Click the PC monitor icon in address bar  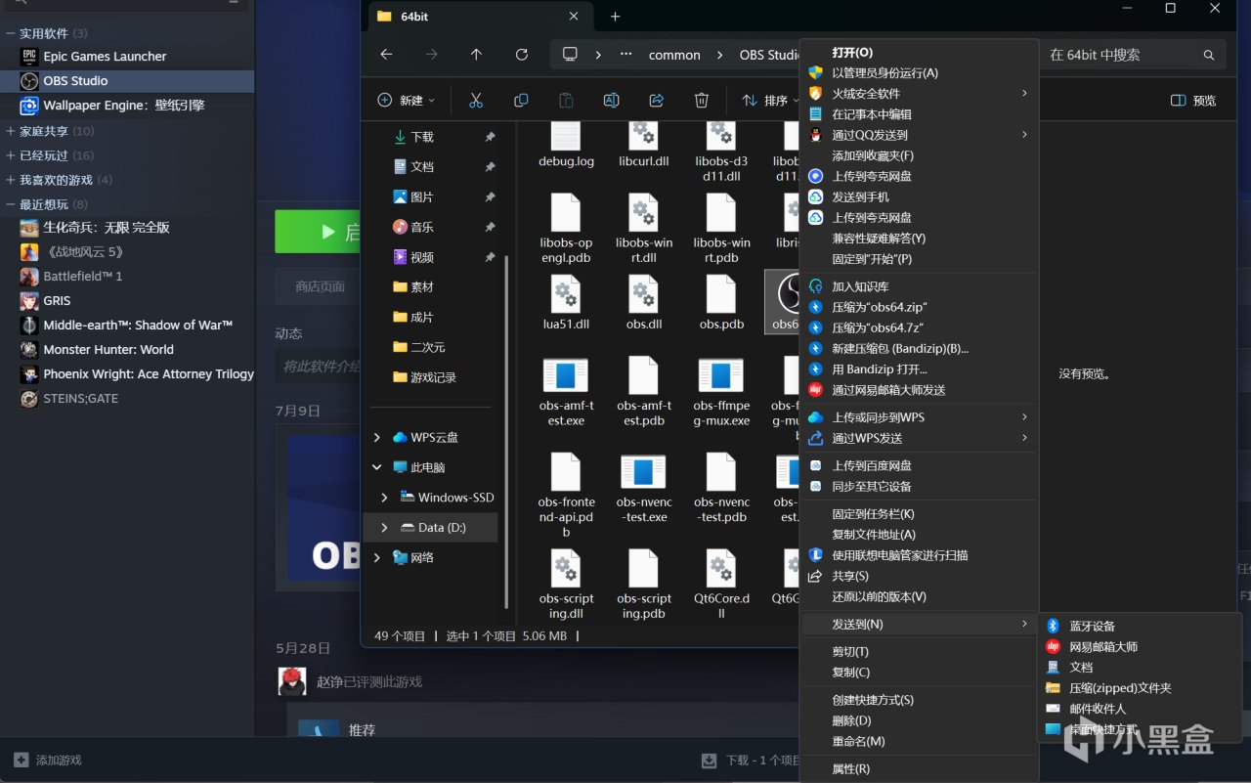(x=571, y=55)
